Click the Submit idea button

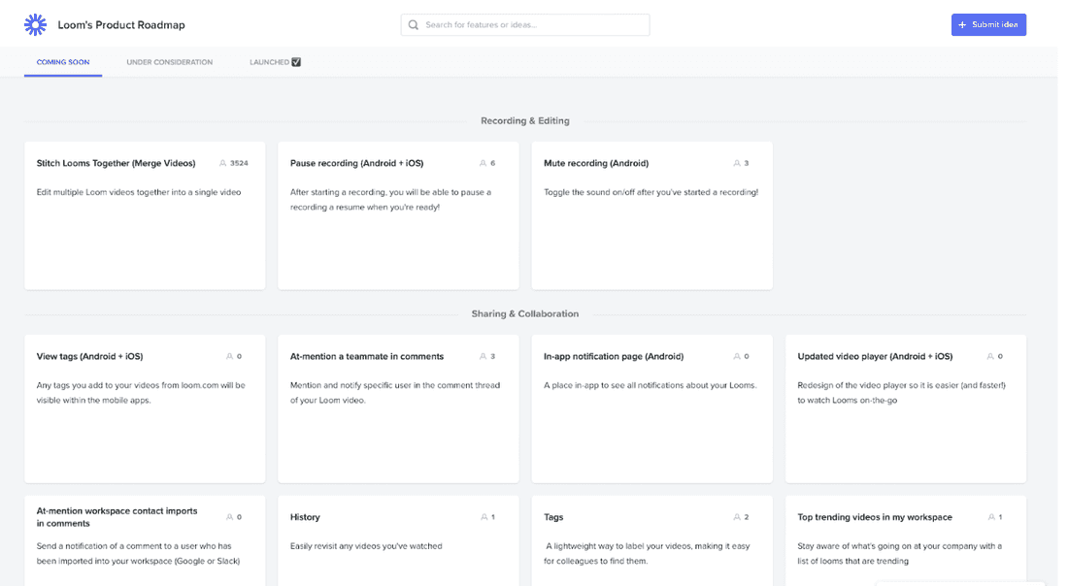988,24
